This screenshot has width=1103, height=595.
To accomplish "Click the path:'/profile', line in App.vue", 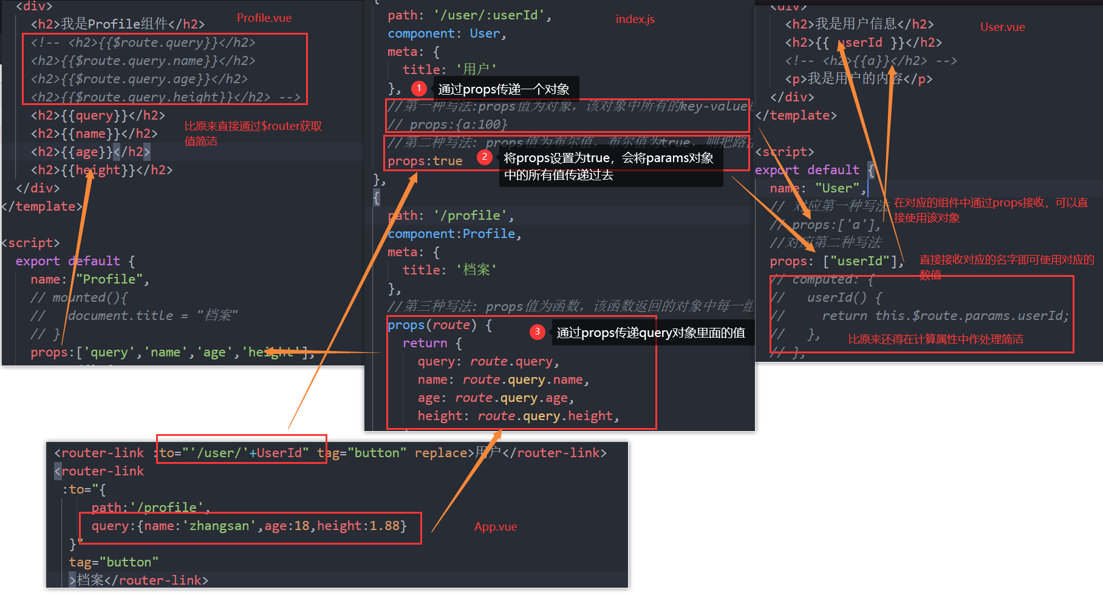I will click(151, 508).
